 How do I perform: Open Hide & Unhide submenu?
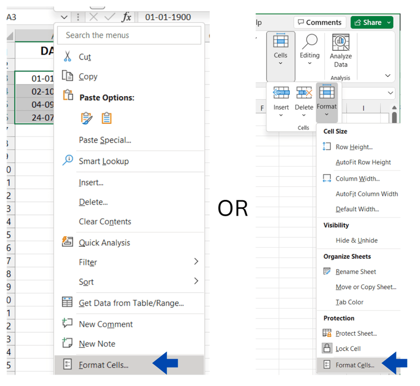357,240
